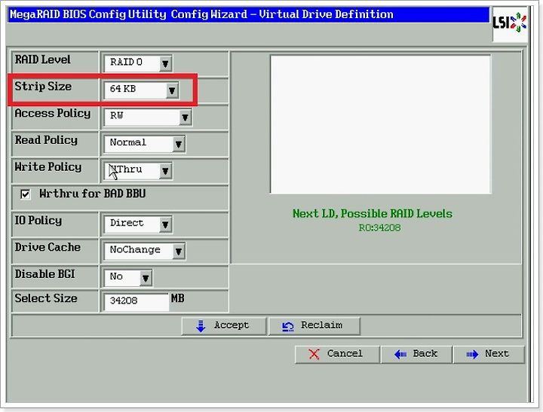Screen dimensions: 543x412
Task: Open the RAID Level dropdown
Action: [138, 63]
